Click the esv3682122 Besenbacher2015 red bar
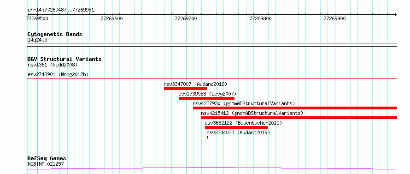The image size is (410, 174). click(x=236, y=127)
